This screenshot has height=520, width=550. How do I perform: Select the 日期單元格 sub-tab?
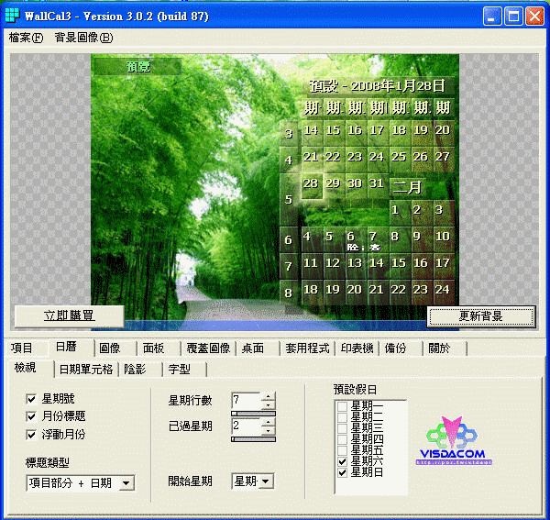[x=85, y=369]
